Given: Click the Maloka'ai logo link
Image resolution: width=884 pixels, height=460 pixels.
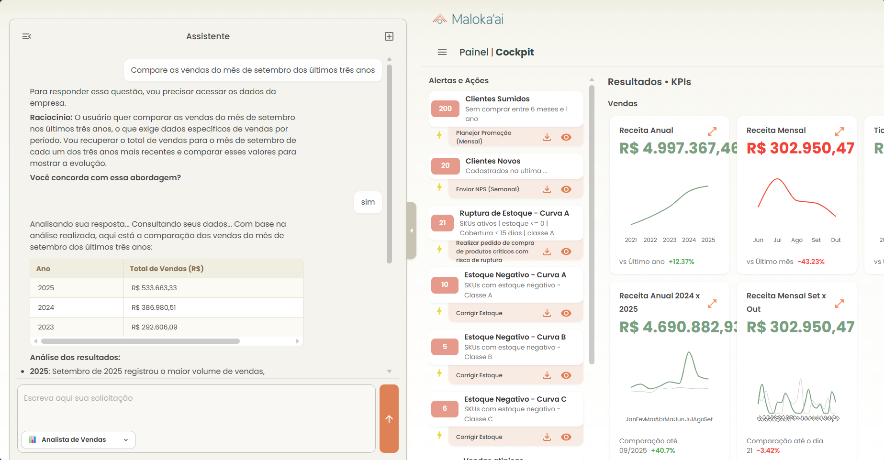Looking at the screenshot, I should [468, 19].
